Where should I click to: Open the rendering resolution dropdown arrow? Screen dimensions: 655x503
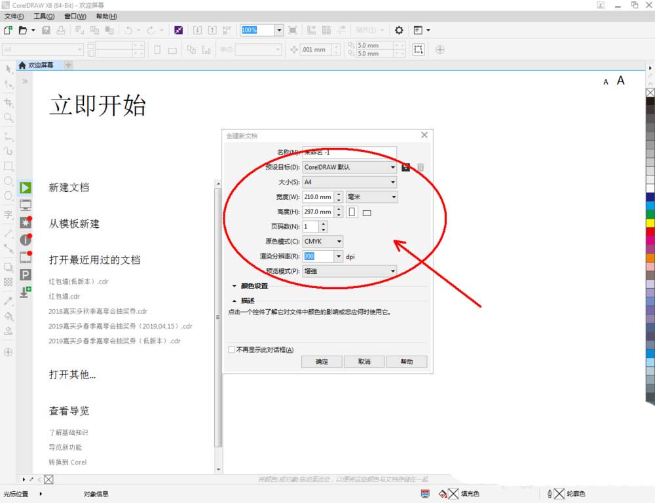[339, 256]
